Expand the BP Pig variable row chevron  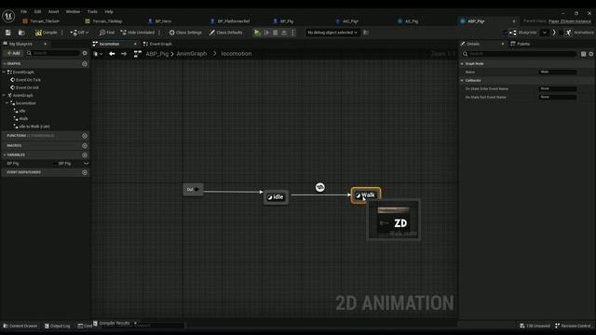coord(87,164)
